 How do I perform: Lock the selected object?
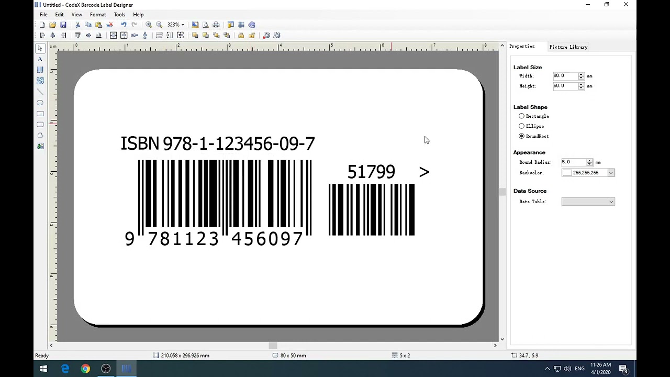pyautogui.click(x=241, y=35)
